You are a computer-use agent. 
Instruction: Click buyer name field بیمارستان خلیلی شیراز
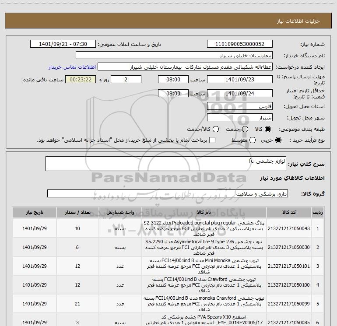pyautogui.click(x=174, y=55)
